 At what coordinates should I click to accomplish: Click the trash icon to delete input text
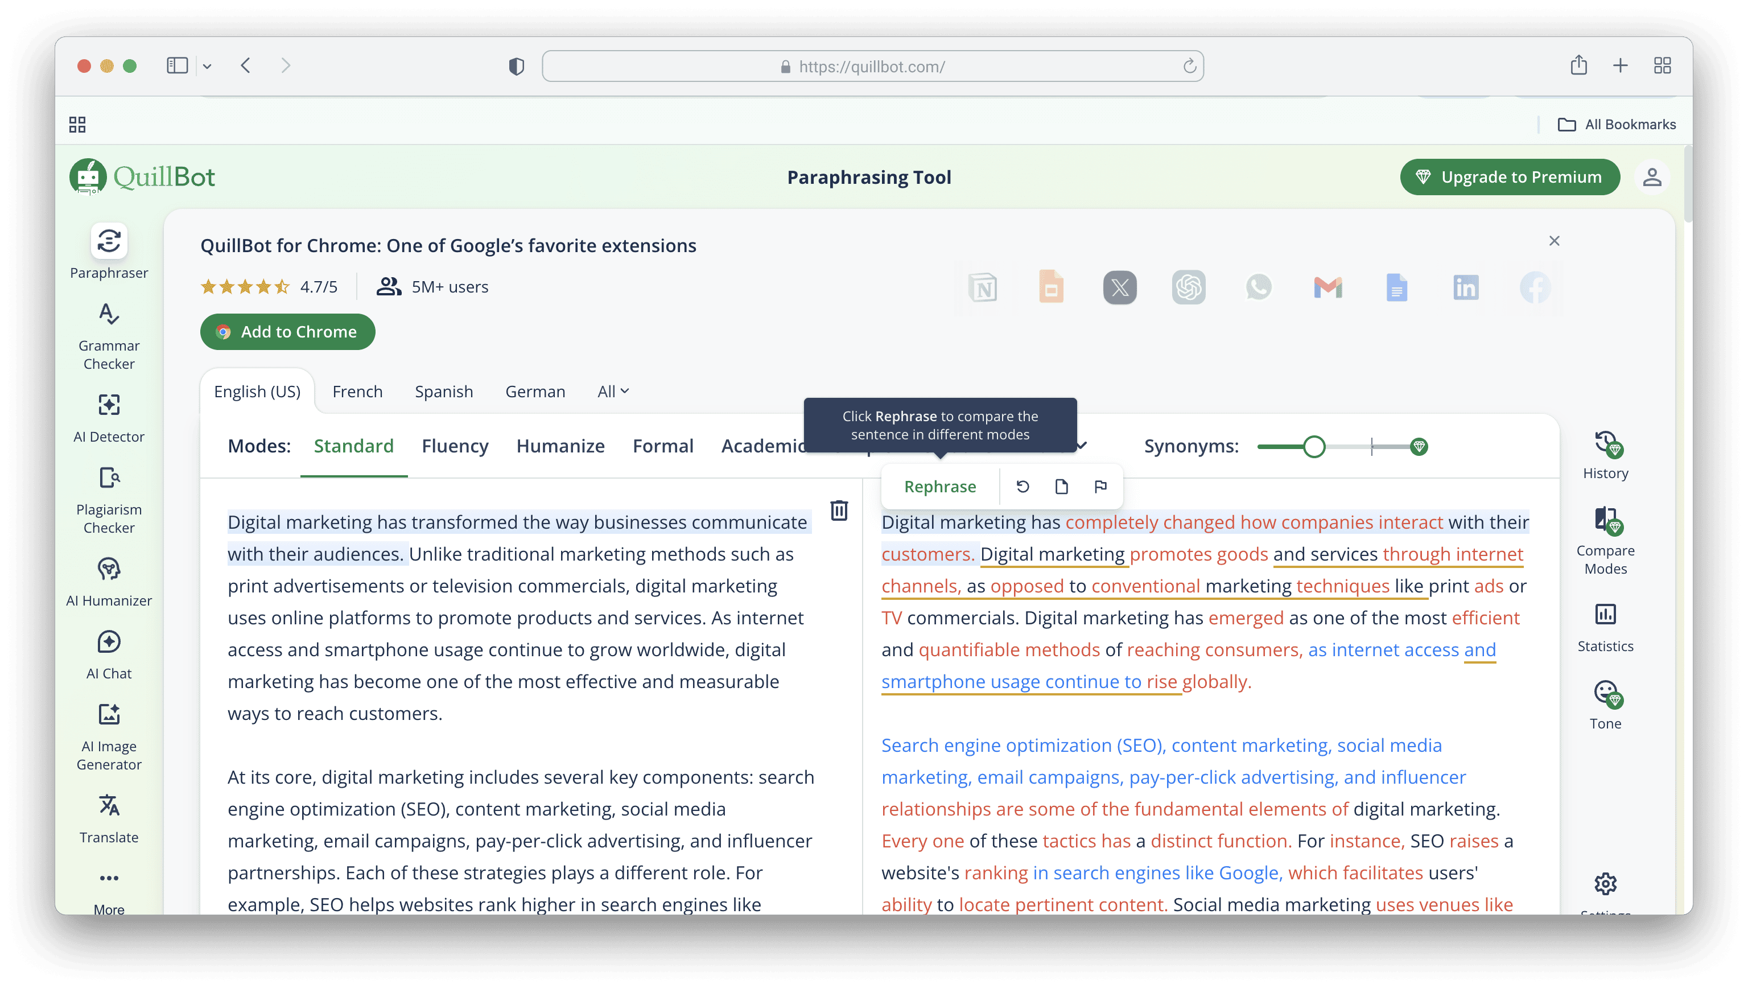tap(839, 511)
